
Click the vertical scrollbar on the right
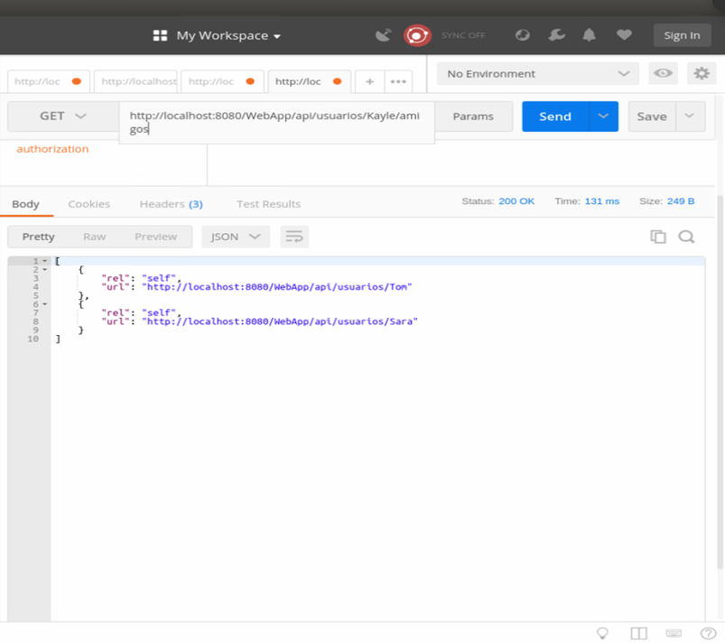(x=720, y=382)
